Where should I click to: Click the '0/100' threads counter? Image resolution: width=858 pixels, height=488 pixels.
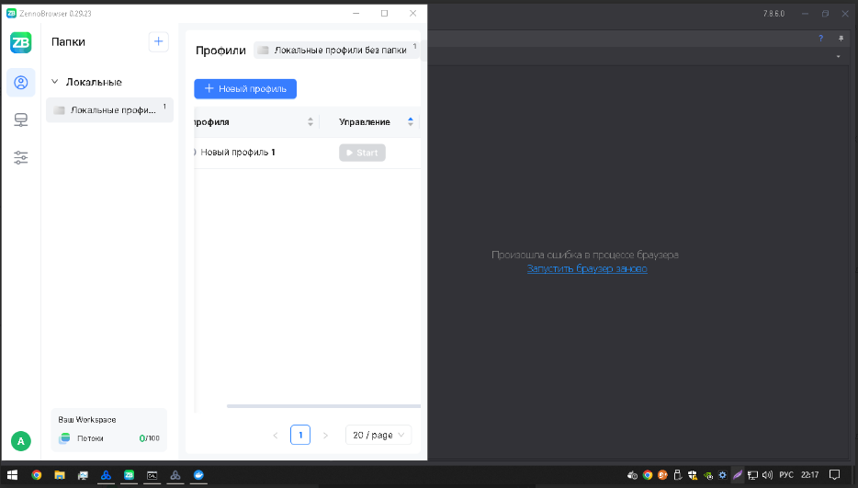tap(150, 438)
